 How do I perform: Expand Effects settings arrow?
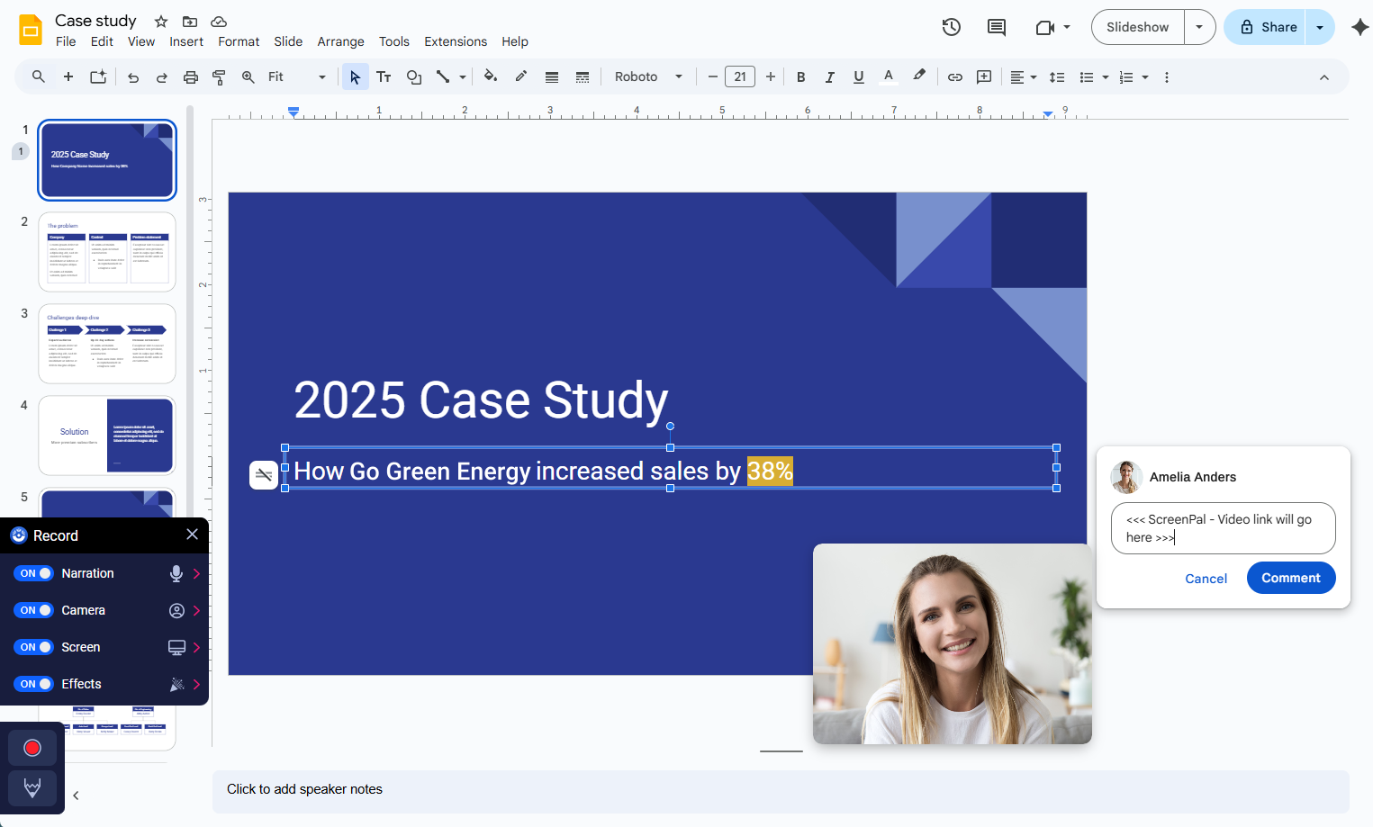(x=196, y=684)
